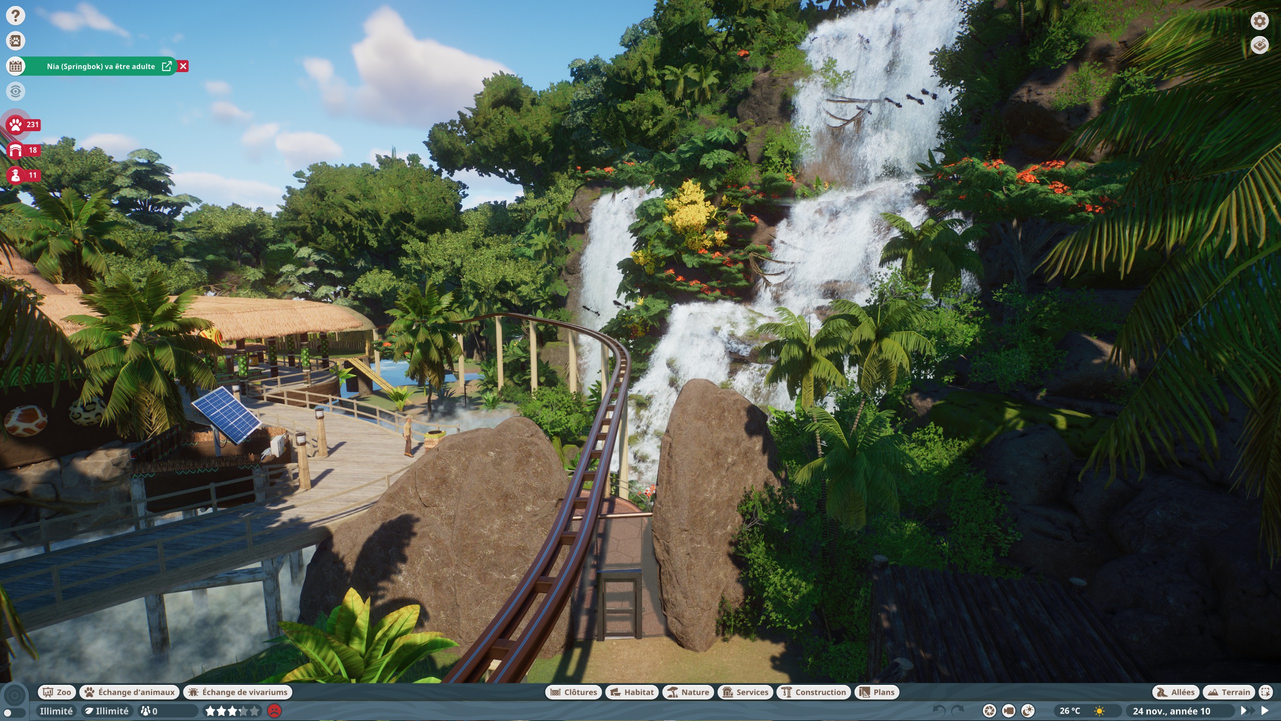
Task: Open the Construction build tab
Action: [x=814, y=692]
